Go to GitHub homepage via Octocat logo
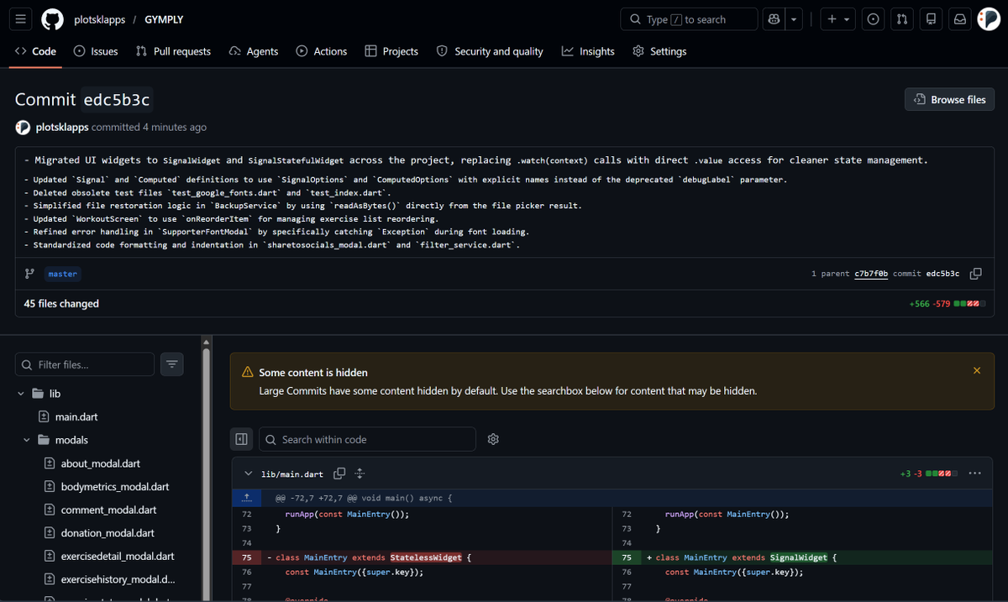The height and width of the screenshot is (602, 1008). pyautogui.click(x=52, y=19)
